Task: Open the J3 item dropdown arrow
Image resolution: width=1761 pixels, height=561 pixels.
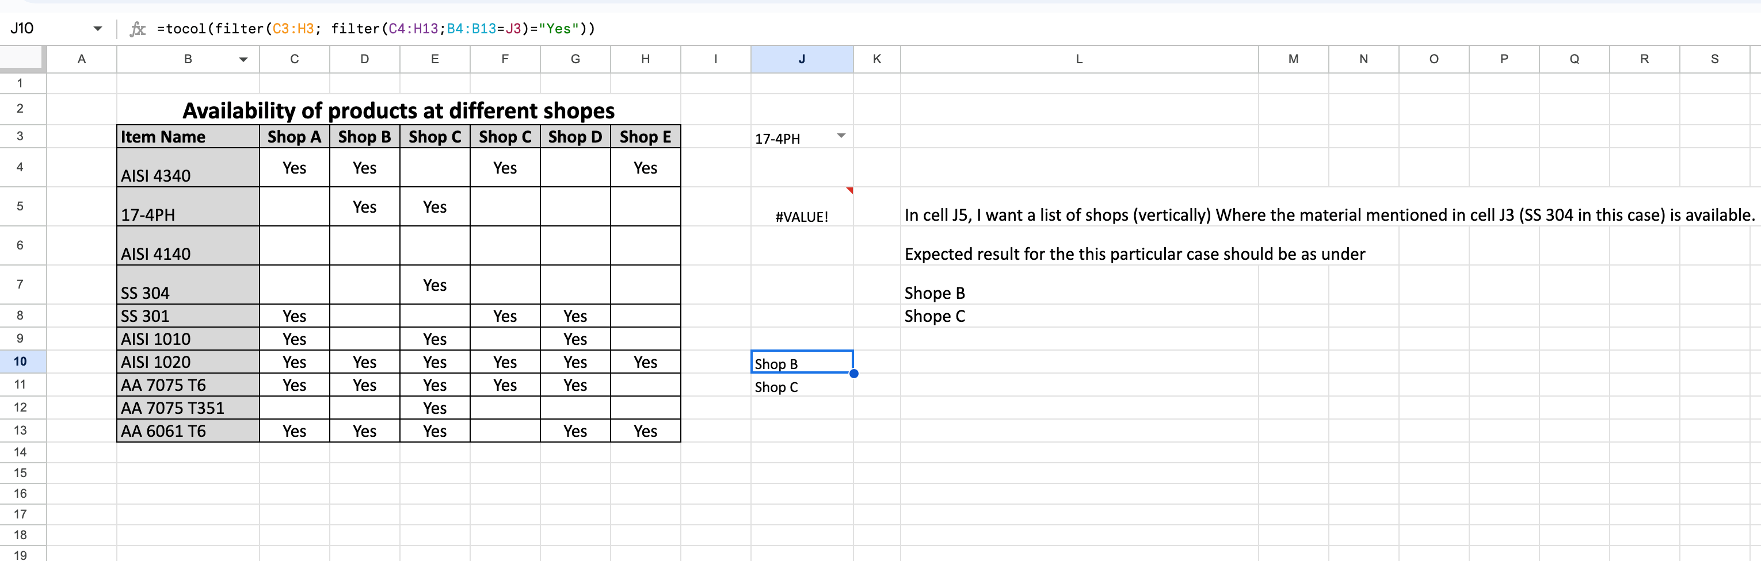Action: click(x=841, y=136)
